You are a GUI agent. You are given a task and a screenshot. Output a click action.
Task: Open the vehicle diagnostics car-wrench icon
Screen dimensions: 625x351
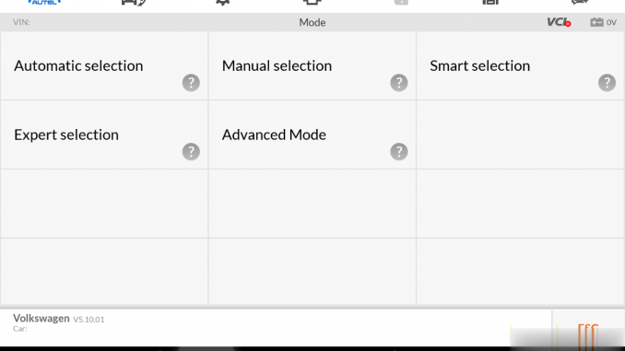134,3
